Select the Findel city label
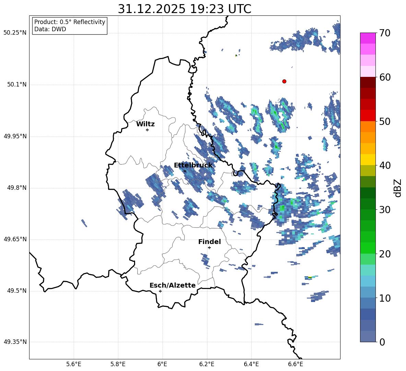Screen dimensions: 406x371 pyautogui.click(x=210, y=242)
